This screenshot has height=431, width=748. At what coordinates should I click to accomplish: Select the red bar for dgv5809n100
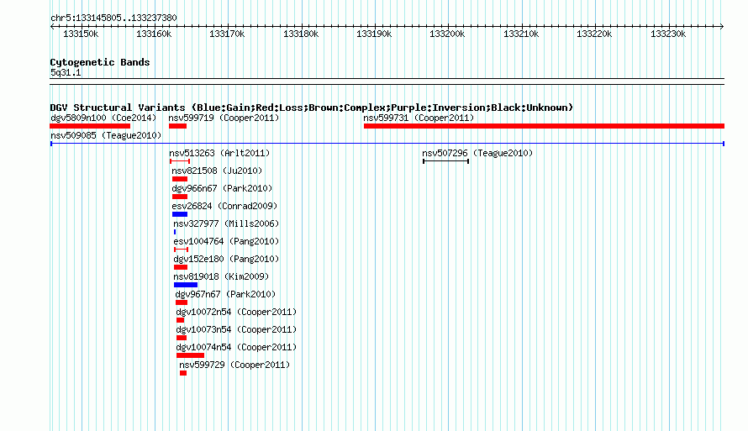90,126
